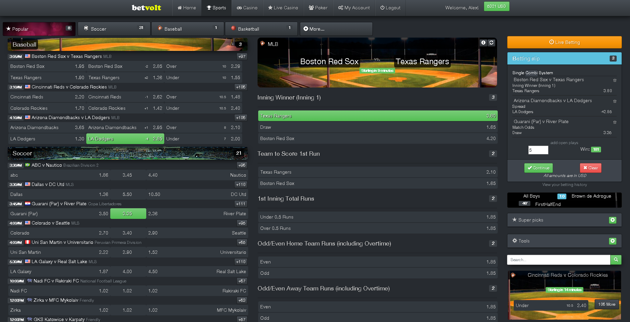Viewport: 630px width, 322px height.
Task: Switch to the Single bet tab
Action: [x=518, y=73]
